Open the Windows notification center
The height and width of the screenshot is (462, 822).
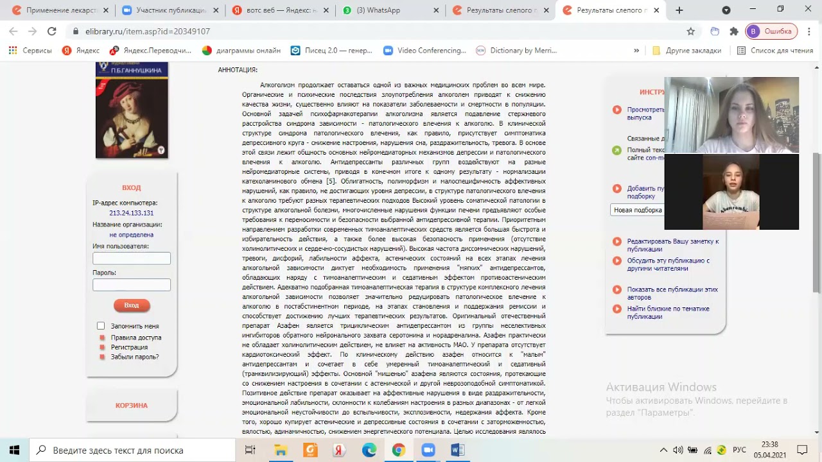802,450
